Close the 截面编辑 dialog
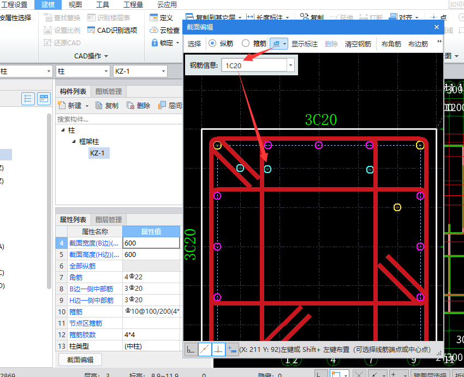Image resolution: width=464 pixels, height=377 pixels. 437,27
